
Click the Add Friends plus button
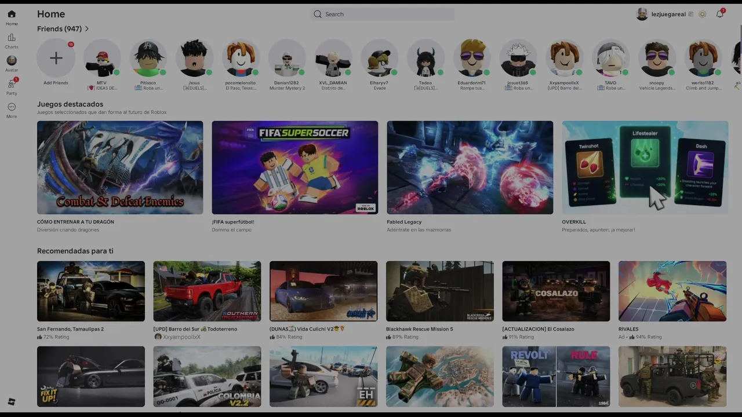coord(56,58)
